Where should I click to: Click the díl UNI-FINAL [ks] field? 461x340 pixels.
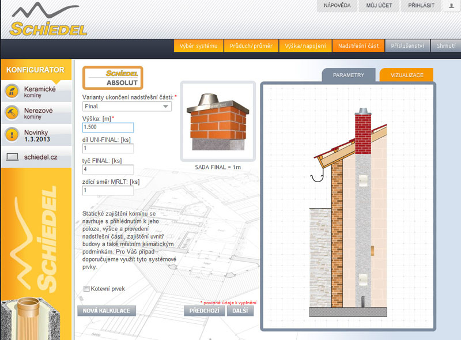(x=108, y=149)
